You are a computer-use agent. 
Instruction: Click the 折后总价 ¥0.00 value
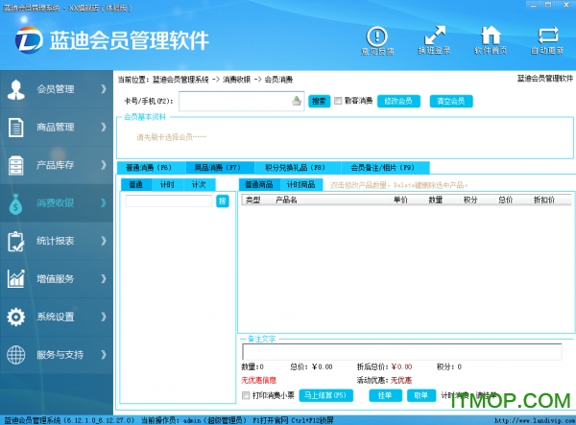coord(402,366)
